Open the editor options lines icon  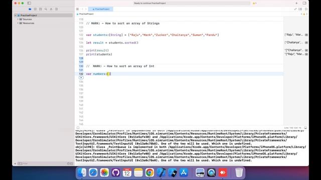click(x=300, y=9)
